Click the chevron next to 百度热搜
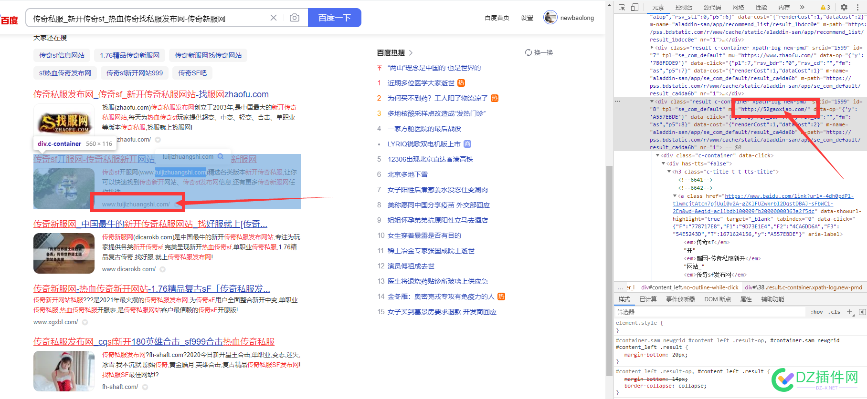Image resolution: width=867 pixels, height=399 pixels. tap(411, 53)
